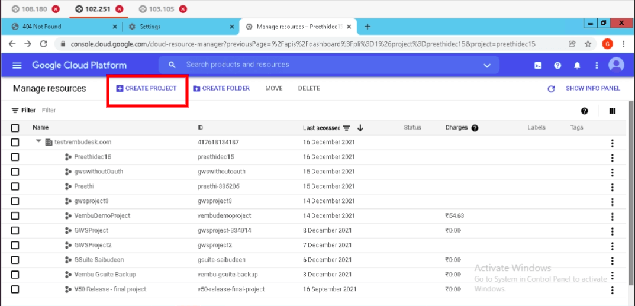Open Chrome profile G avatar
This screenshot has height=306, width=635.
coord(607,44)
